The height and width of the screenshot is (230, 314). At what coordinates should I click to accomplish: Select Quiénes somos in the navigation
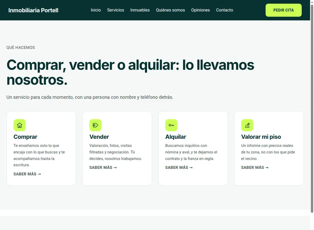[170, 10]
